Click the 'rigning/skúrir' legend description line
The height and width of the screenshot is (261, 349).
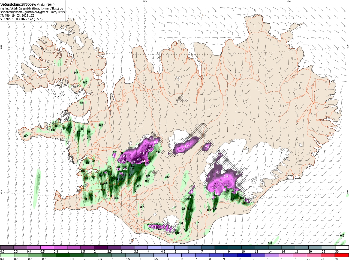tap(32, 8)
